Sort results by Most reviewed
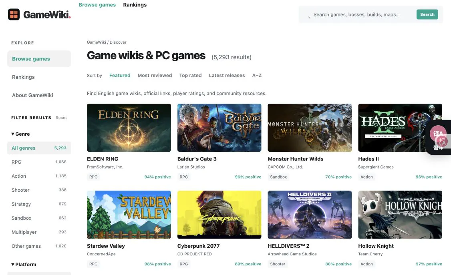Screen dimensions: 451x275 [x=155, y=75]
